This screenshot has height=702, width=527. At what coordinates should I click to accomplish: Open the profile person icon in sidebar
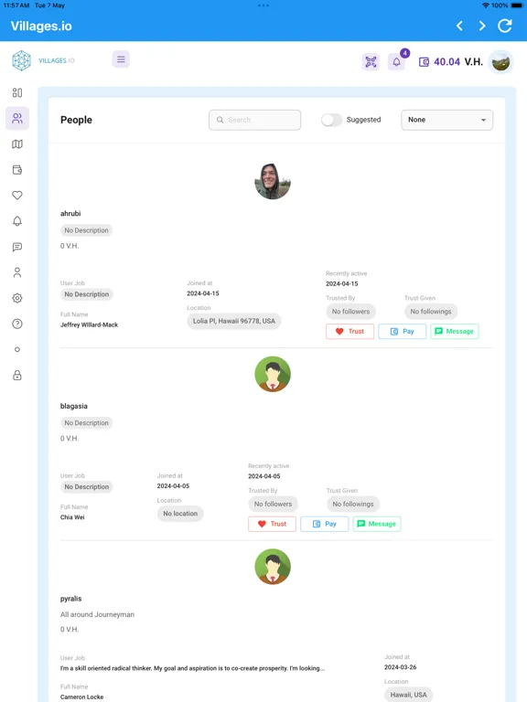pyautogui.click(x=17, y=272)
